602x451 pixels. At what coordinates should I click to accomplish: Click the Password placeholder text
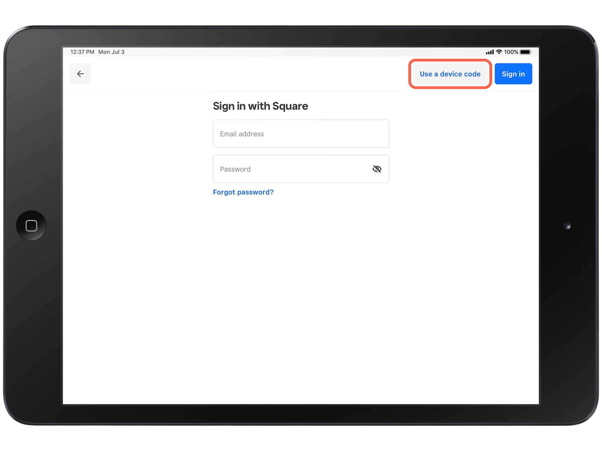click(235, 169)
